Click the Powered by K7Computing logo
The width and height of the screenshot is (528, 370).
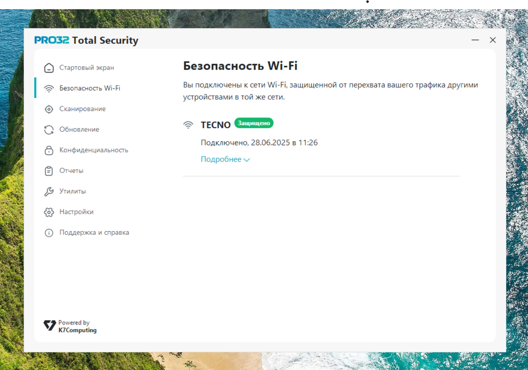[x=70, y=326]
